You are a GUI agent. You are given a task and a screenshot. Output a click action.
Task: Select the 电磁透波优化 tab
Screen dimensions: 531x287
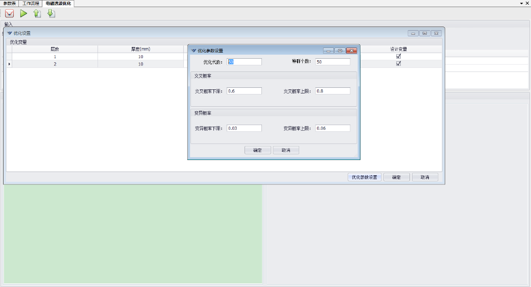click(x=58, y=4)
